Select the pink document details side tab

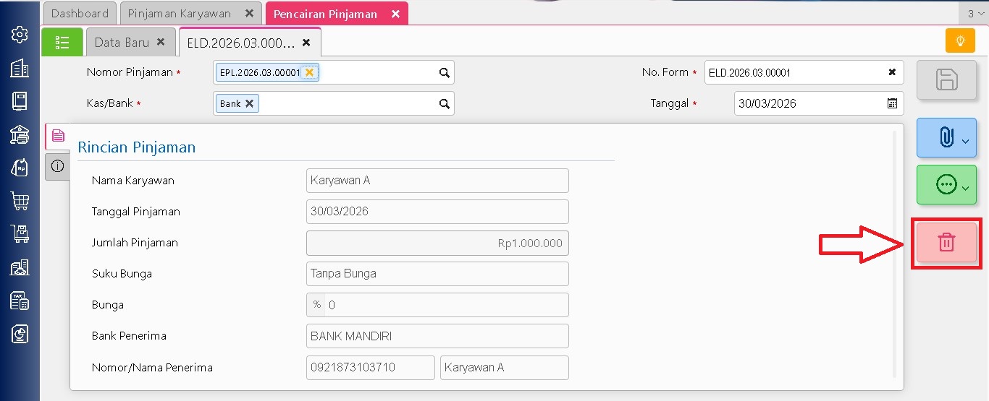(x=57, y=135)
